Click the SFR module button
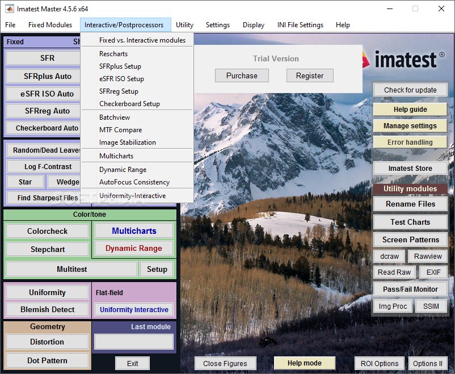The width and height of the screenshot is (455, 374). [43, 58]
